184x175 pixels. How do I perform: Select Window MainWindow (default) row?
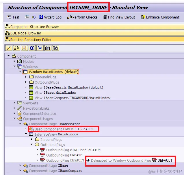[51, 72]
